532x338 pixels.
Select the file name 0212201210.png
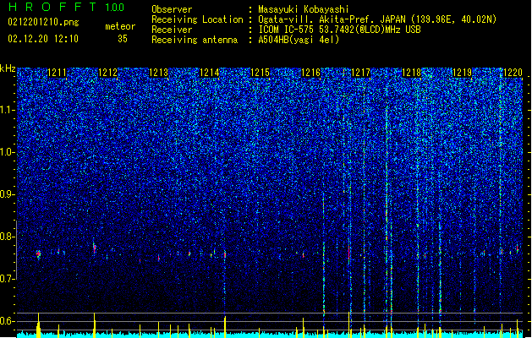43,22
